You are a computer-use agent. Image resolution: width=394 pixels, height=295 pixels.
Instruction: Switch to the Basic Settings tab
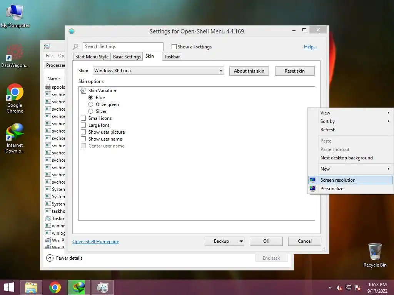click(x=127, y=57)
